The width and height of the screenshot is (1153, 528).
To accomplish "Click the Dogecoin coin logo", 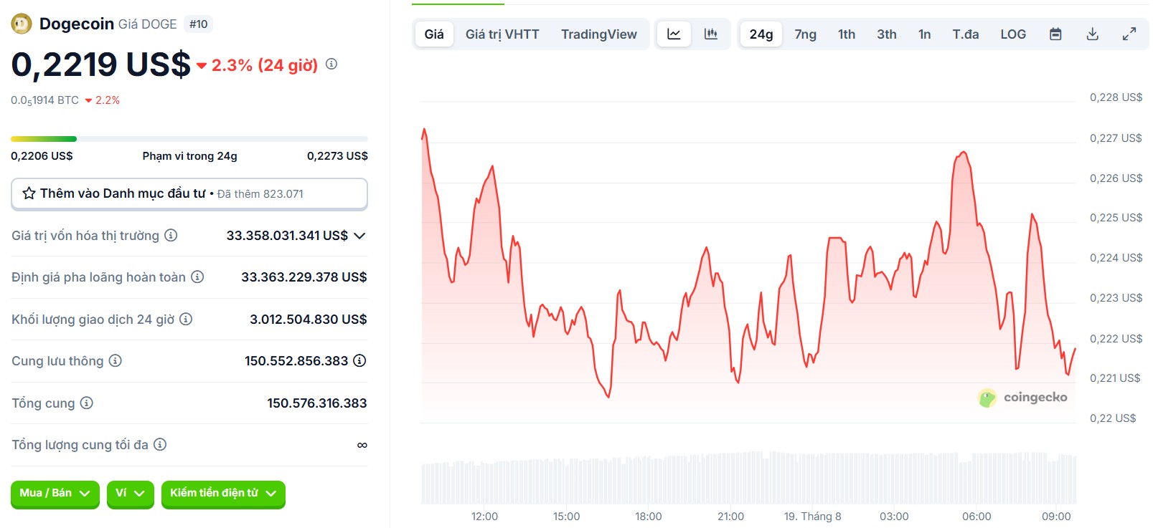I will (22, 24).
